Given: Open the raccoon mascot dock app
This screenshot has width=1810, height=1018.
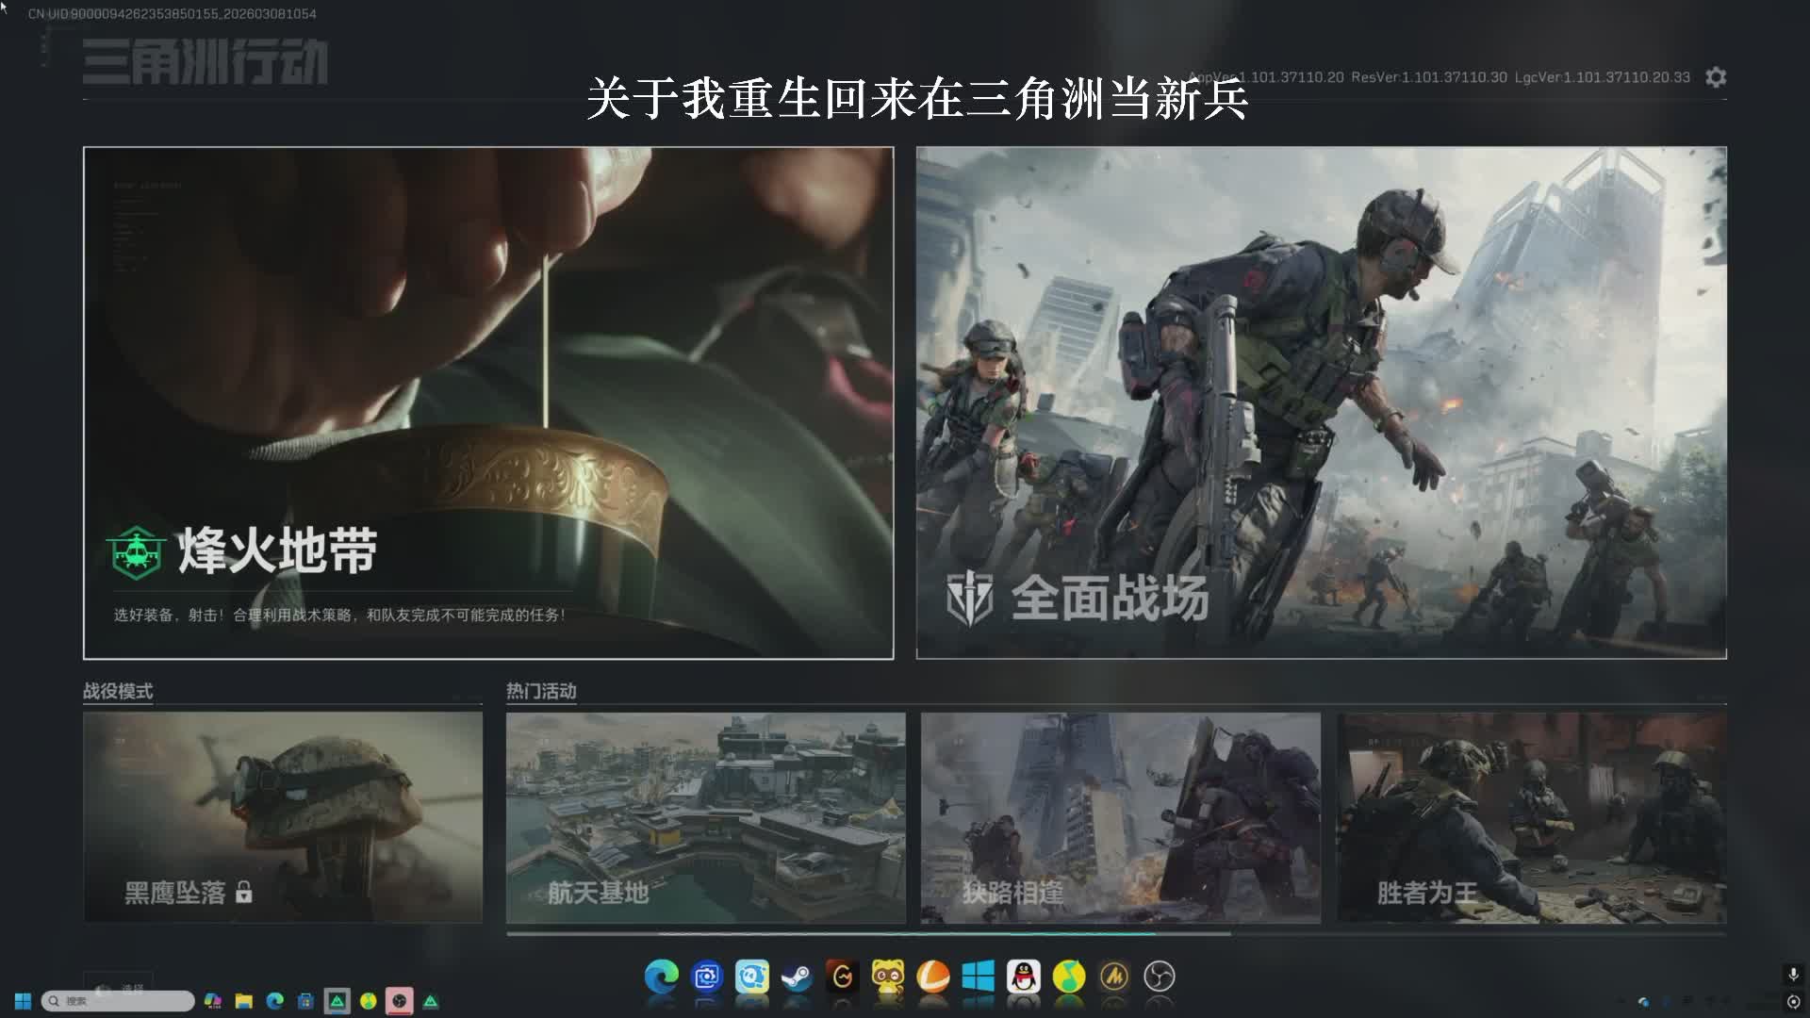Looking at the screenshot, I should [x=887, y=977].
